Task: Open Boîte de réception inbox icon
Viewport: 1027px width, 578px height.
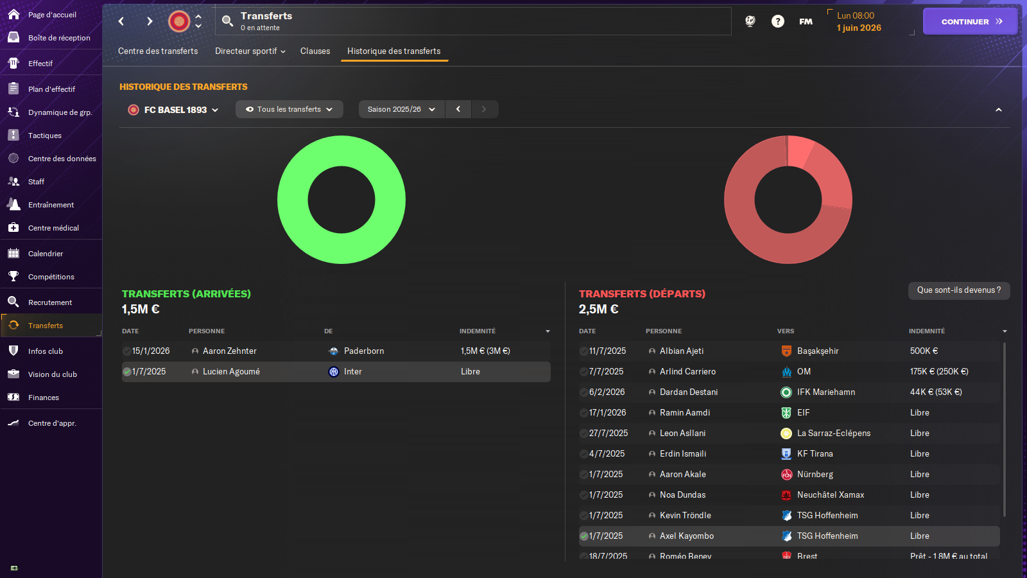Action: (13, 37)
